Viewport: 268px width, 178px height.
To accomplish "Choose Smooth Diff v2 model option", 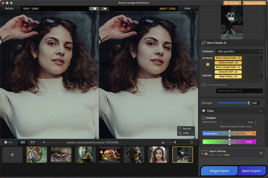I will point(228,72).
